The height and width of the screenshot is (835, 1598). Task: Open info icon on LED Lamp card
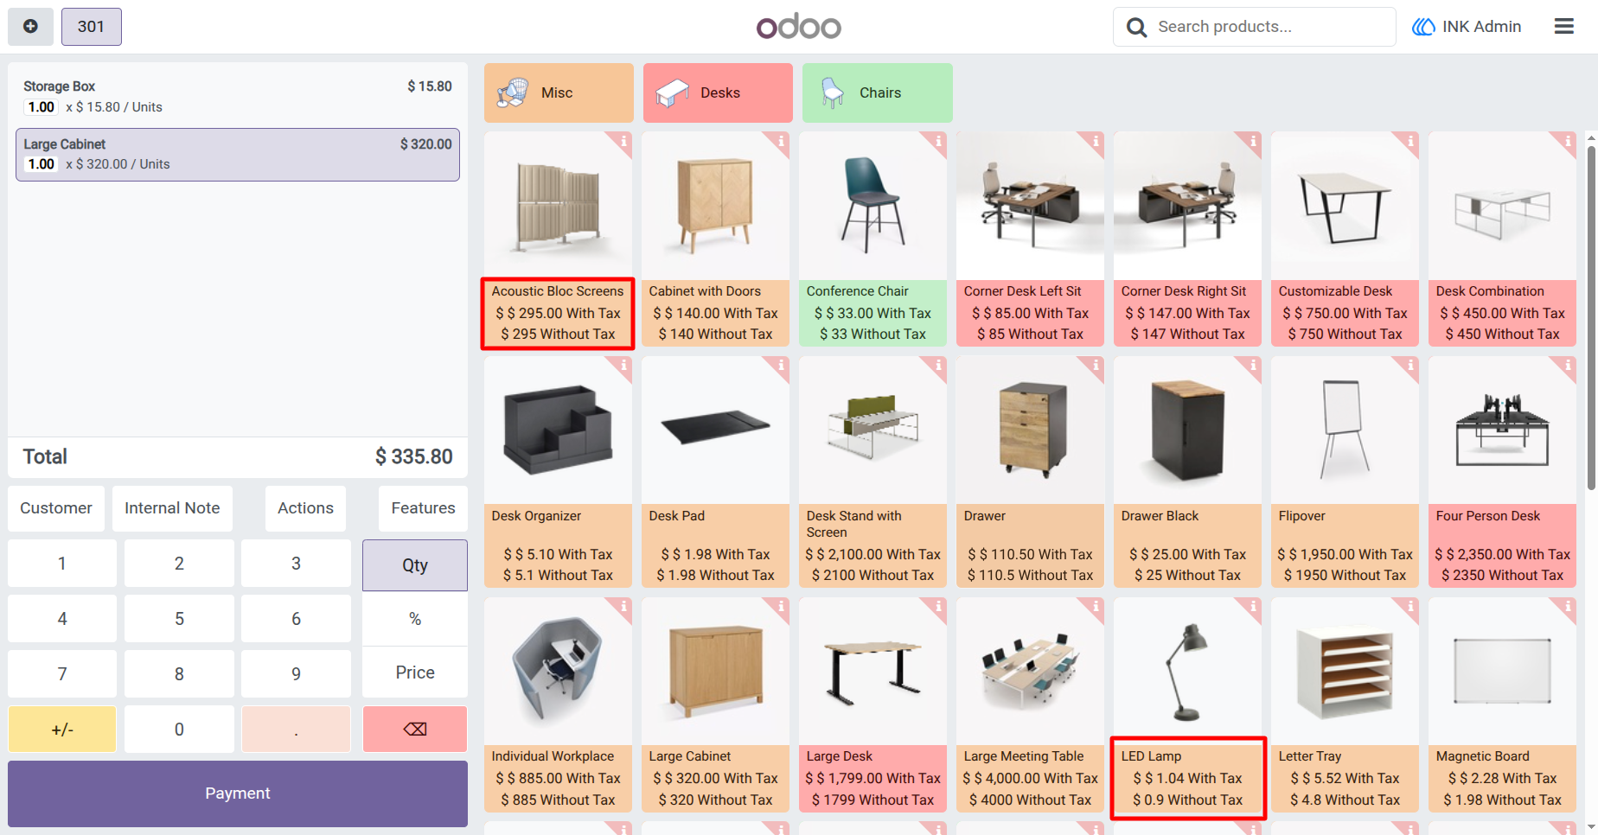pos(1253,607)
